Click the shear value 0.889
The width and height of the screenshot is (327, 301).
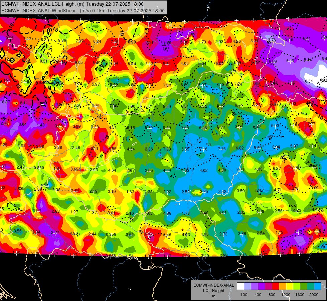(x=19, y=188)
